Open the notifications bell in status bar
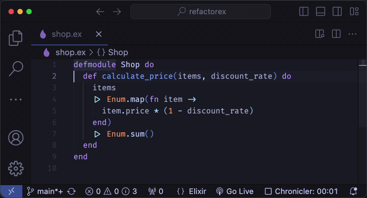 click(x=354, y=191)
